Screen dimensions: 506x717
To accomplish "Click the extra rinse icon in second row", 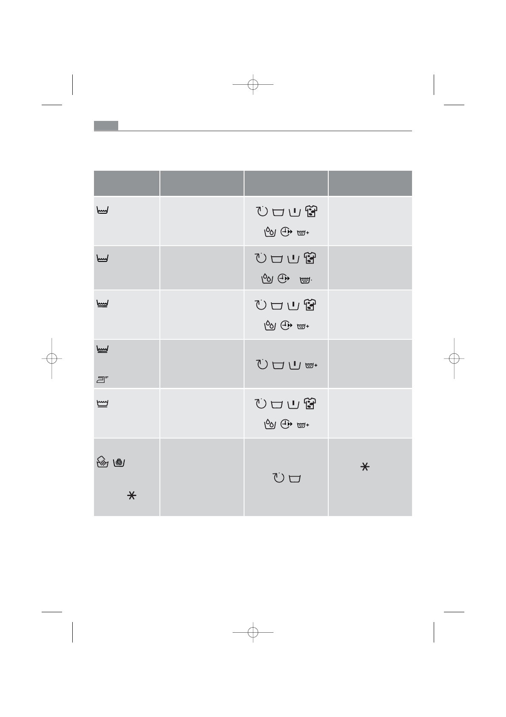I will pos(306,280).
